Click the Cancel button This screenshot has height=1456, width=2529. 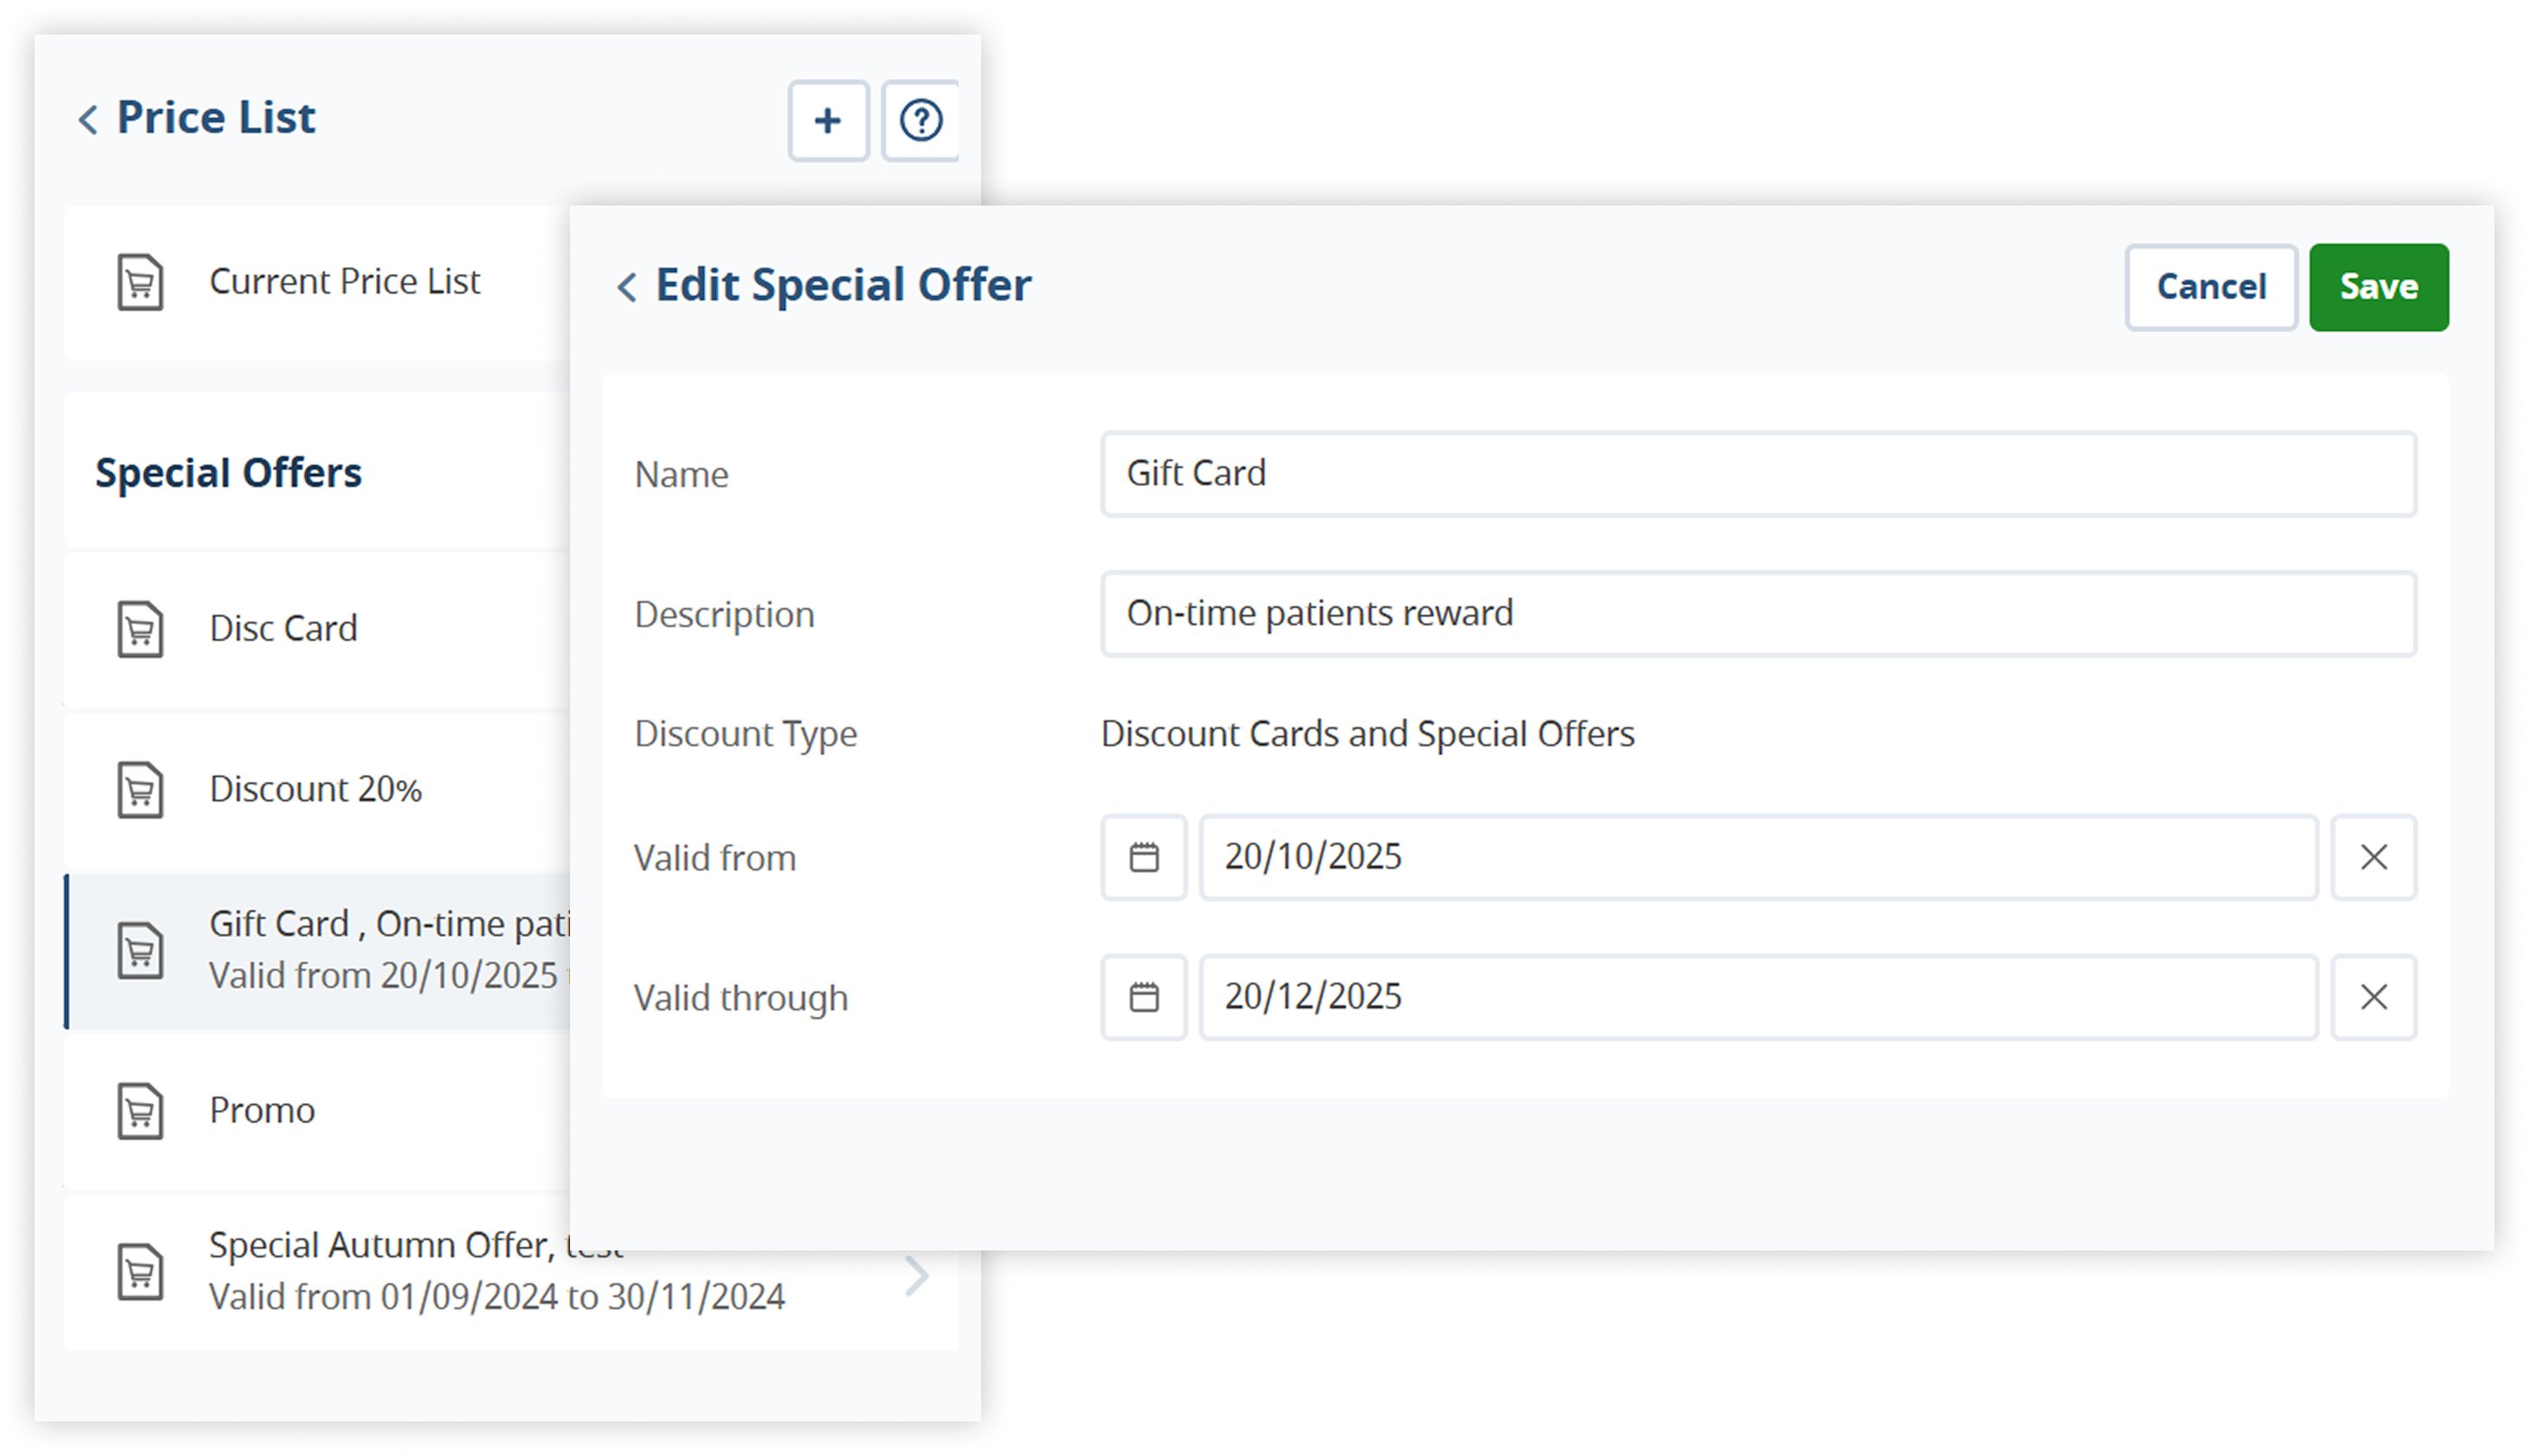click(x=2210, y=287)
